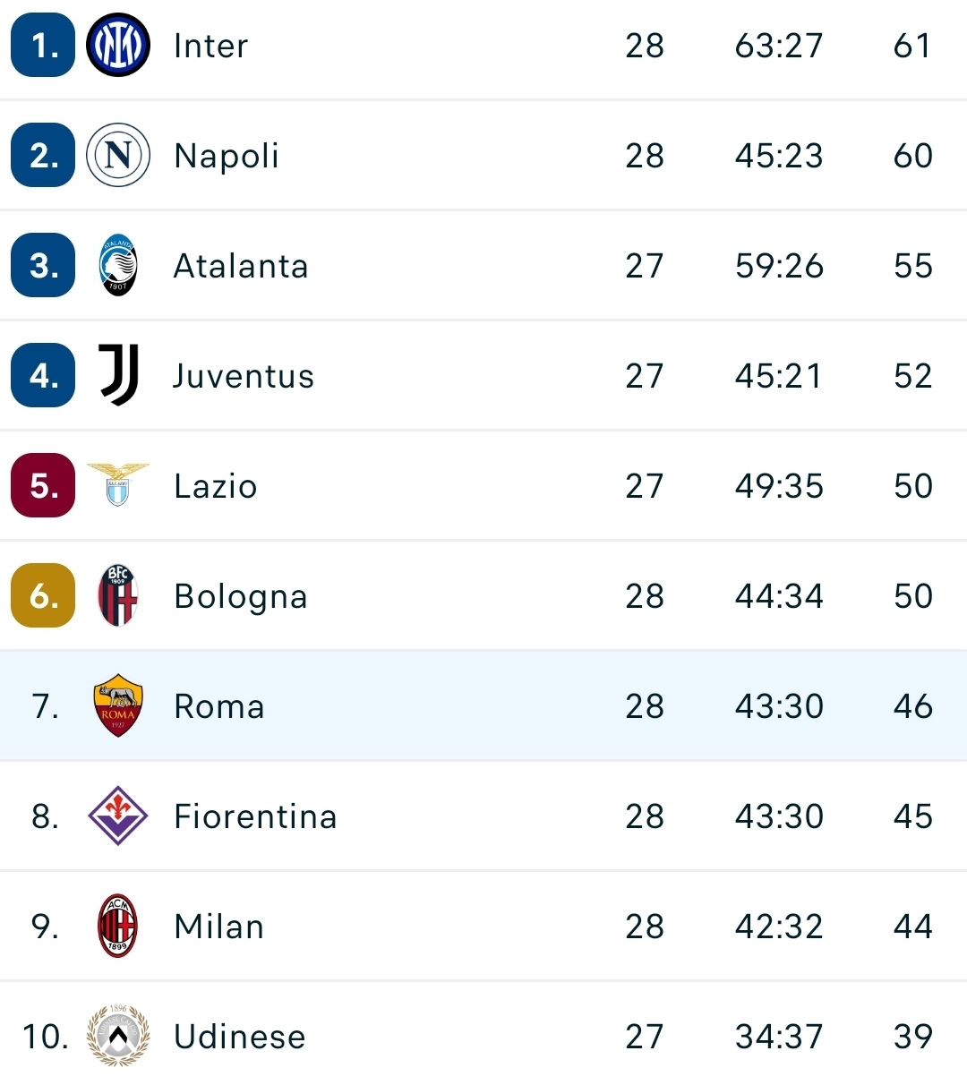Select the Fiorentina purple emblem
Screen dimensions: 967x1085
point(118,816)
